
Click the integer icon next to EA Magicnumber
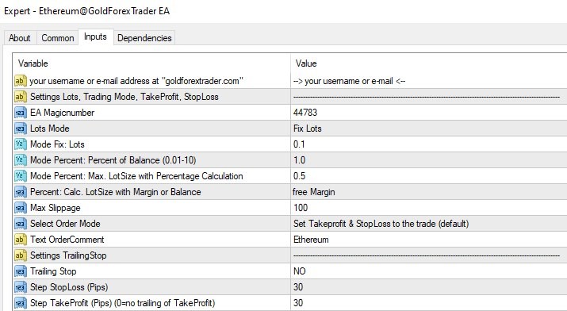pos(21,113)
